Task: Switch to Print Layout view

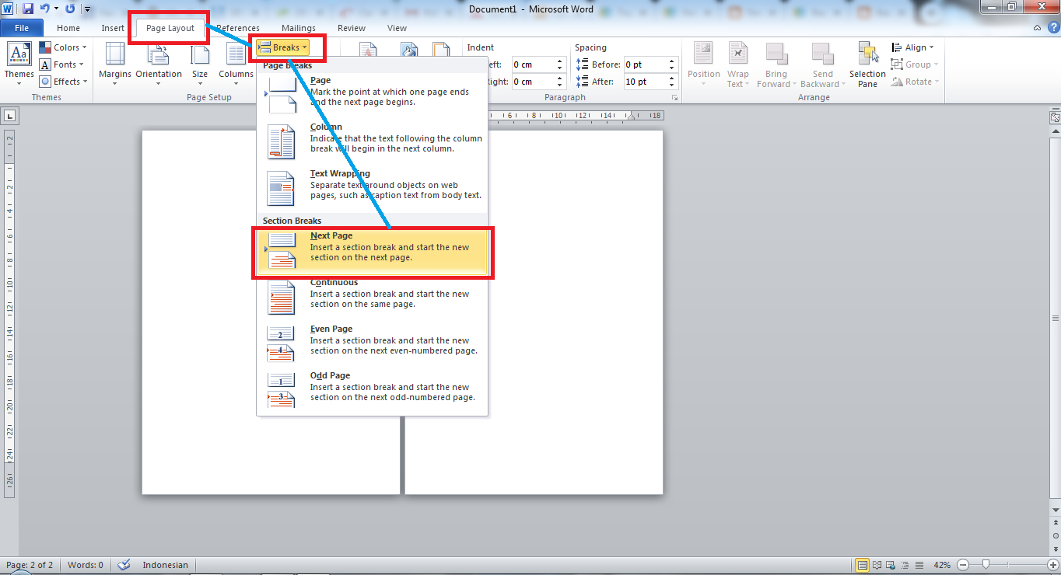Action: pyautogui.click(x=862, y=565)
